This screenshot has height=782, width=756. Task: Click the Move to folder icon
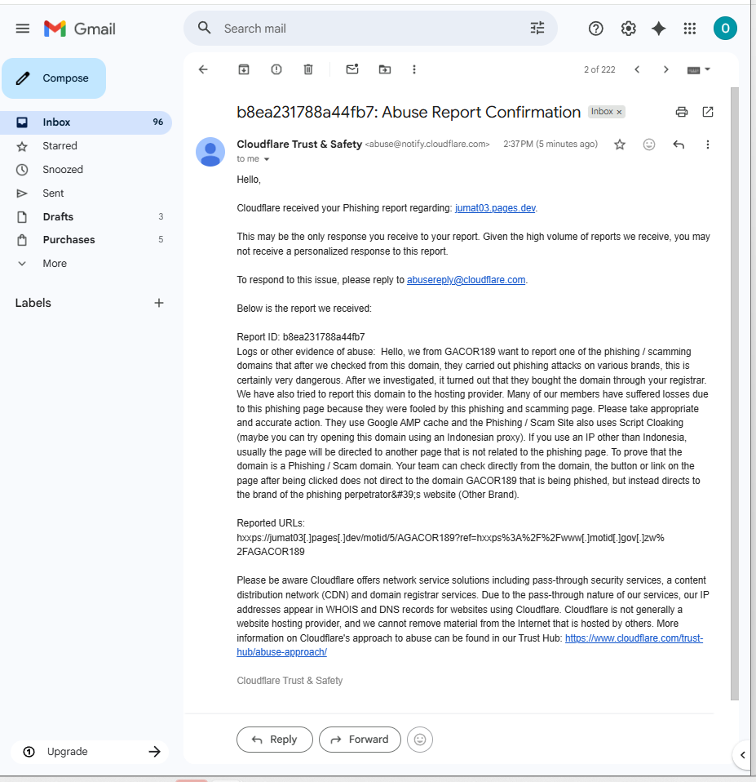coord(385,69)
